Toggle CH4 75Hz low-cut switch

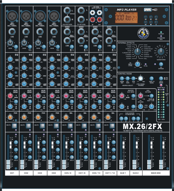tap(58, 47)
